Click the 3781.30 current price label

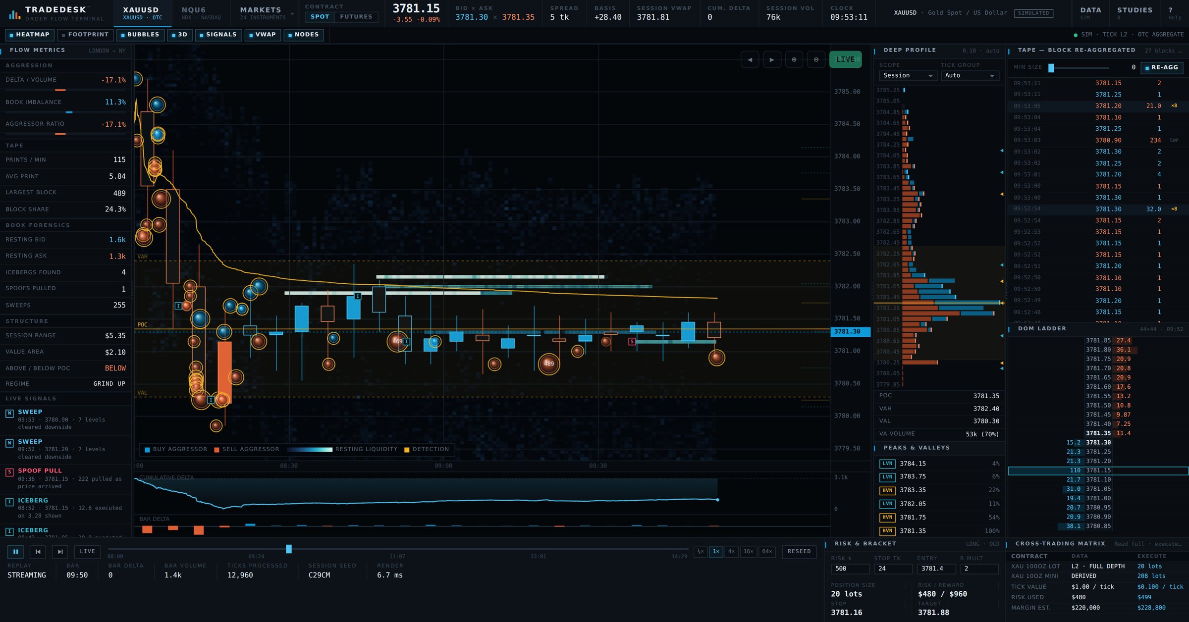[x=850, y=331]
